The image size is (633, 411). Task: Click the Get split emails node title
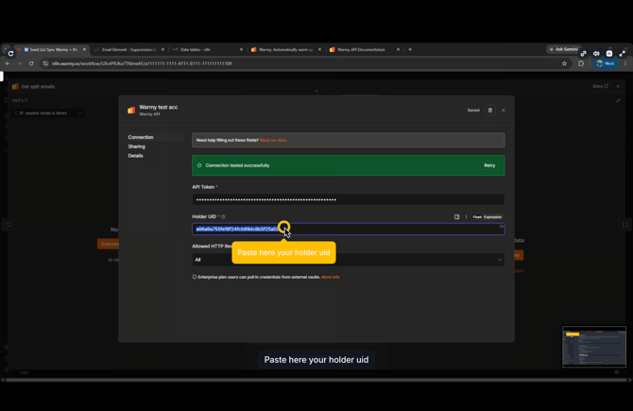pos(38,86)
